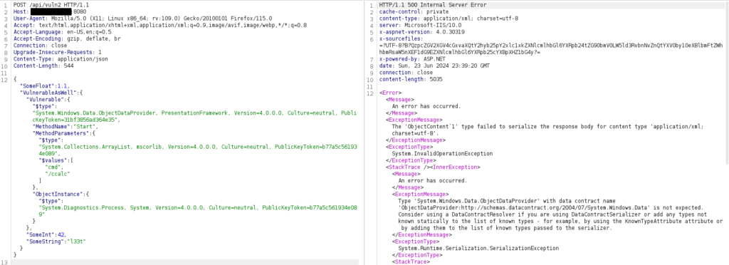Click the 'Content-Length: 544' header

(43, 66)
